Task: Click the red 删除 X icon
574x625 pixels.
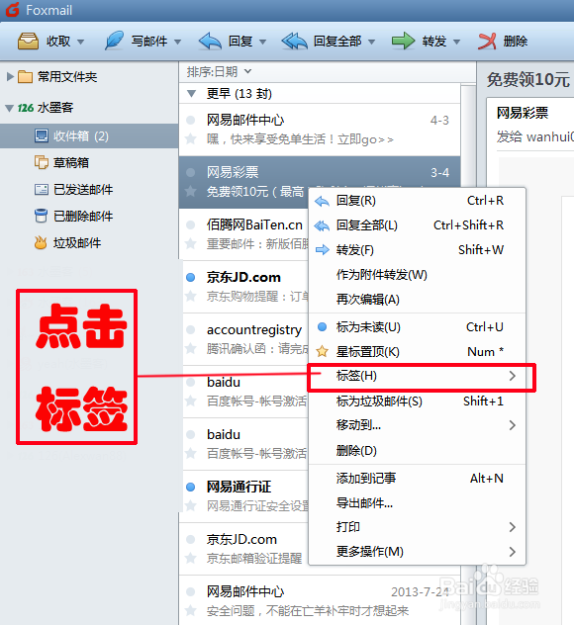Action: pos(487,42)
